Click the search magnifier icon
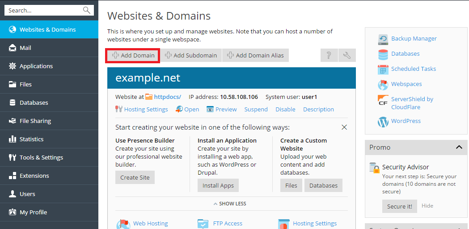469x229 pixels. tap(87, 10)
